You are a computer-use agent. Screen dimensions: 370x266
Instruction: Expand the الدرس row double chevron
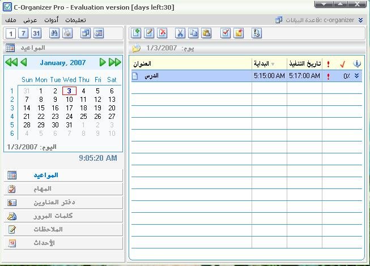point(357,76)
